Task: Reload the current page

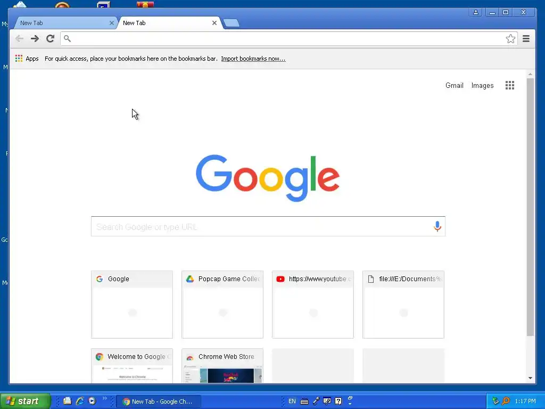Action: (51, 38)
